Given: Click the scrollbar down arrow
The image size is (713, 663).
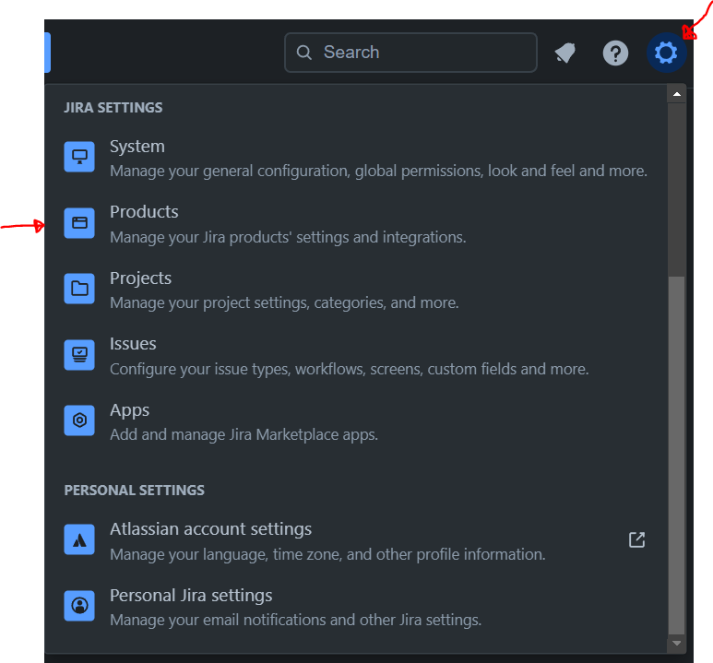Looking at the screenshot, I should pos(677,643).
